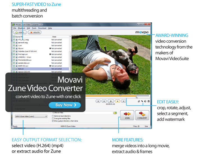
Task: Uncheck test.avi checkbox
Action: (14, 69)
